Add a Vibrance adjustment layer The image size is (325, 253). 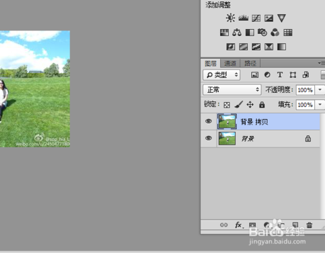pos(282,18)
